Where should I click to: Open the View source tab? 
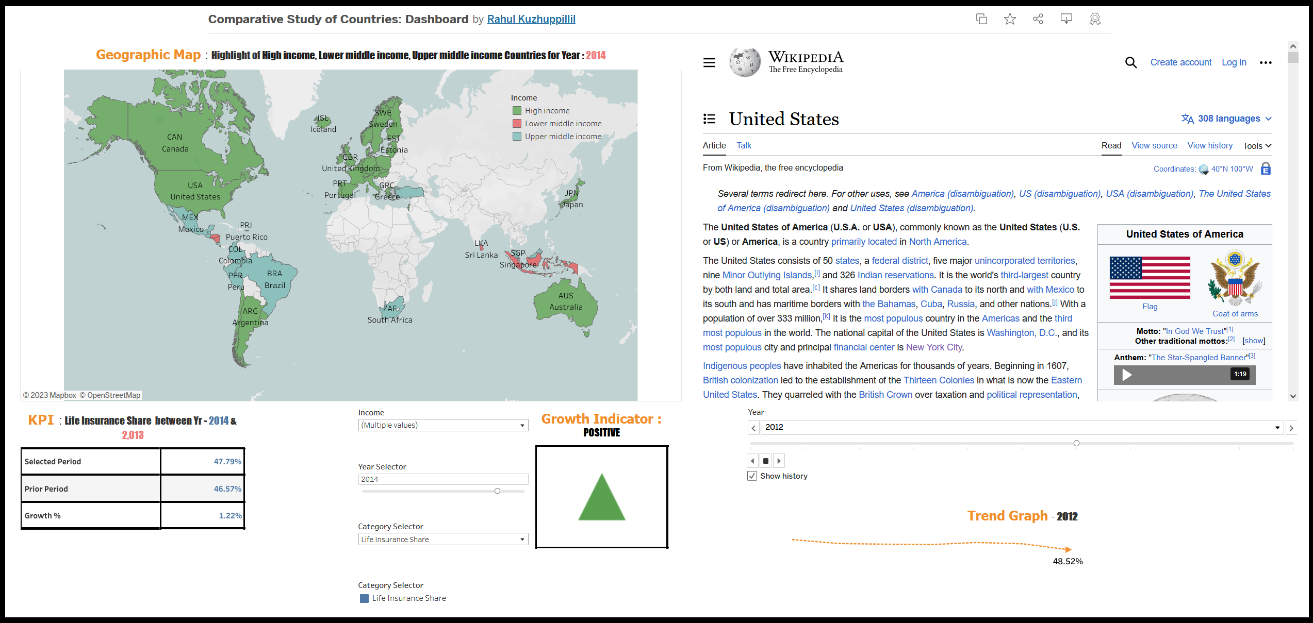tap(1154, 145)
